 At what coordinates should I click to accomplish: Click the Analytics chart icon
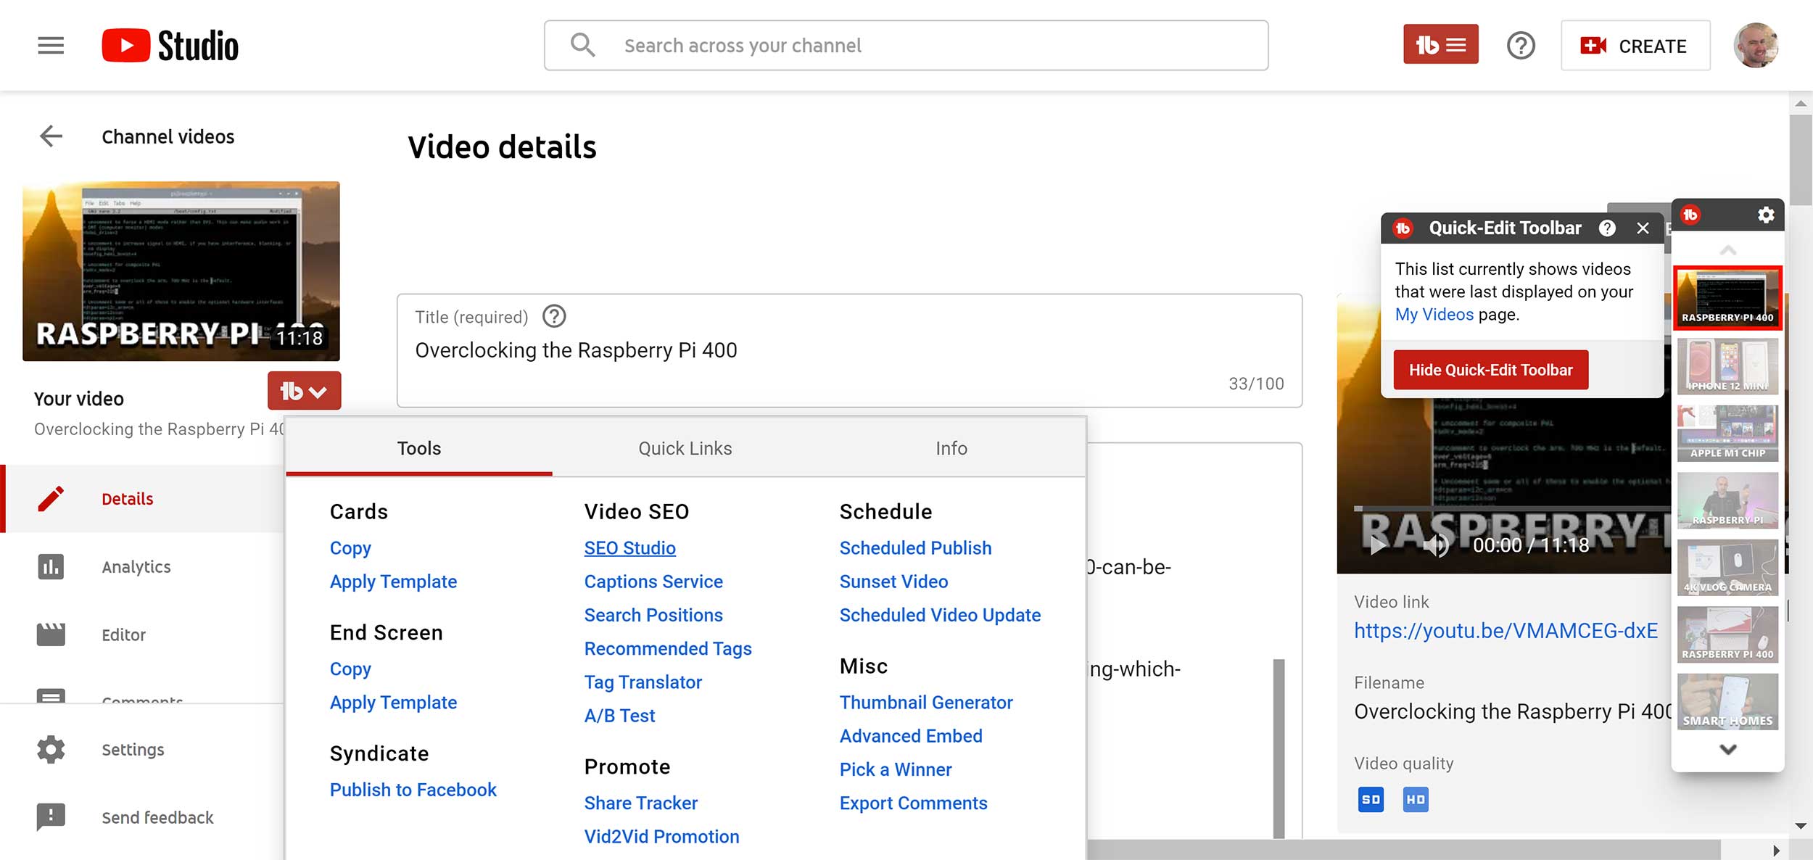tap(51, 566)
